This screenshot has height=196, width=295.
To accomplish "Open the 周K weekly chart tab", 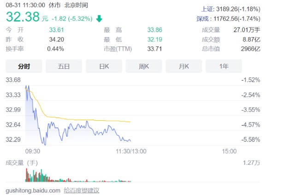I will click(x=144, y=66).
